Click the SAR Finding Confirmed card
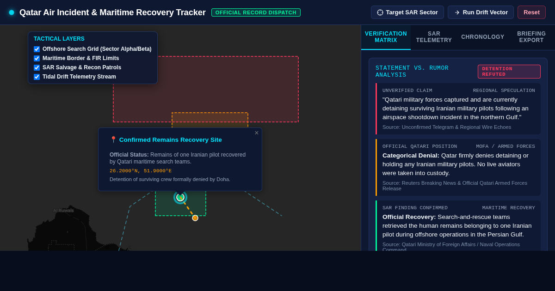The height and width of the screenshot is (291, 555). 458,226
